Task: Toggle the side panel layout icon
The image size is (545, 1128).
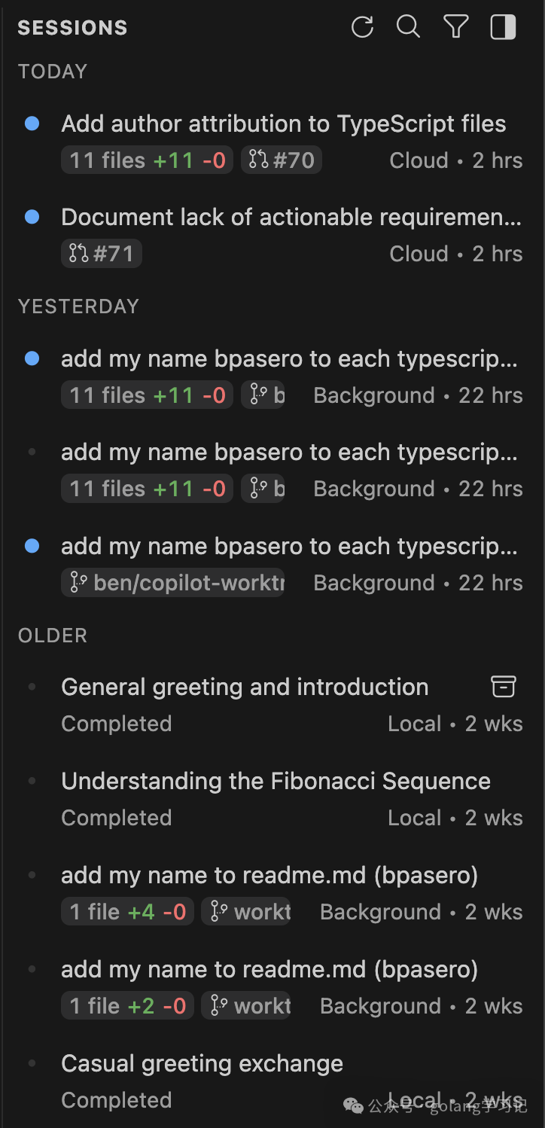Action: (x=503, y=28)
